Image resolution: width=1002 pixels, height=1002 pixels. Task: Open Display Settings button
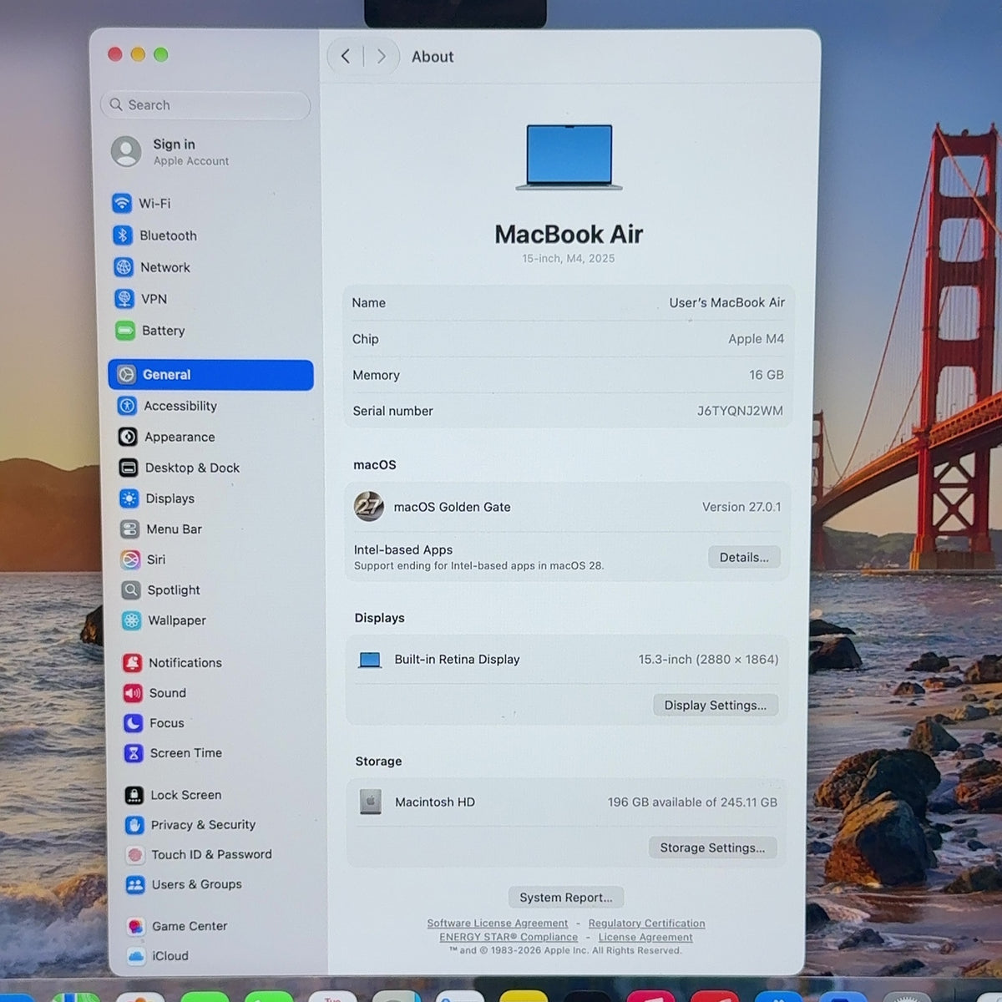(716, 705)
